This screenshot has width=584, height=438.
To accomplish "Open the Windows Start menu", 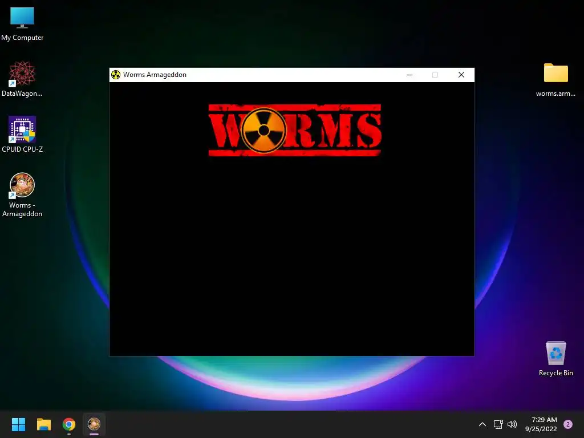I will [18, 424].
